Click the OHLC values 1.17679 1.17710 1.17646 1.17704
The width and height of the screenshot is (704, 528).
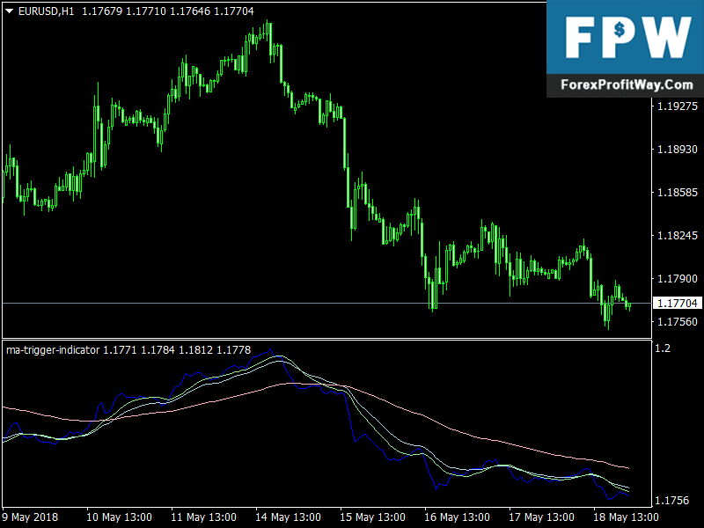[x=168, y=11]
